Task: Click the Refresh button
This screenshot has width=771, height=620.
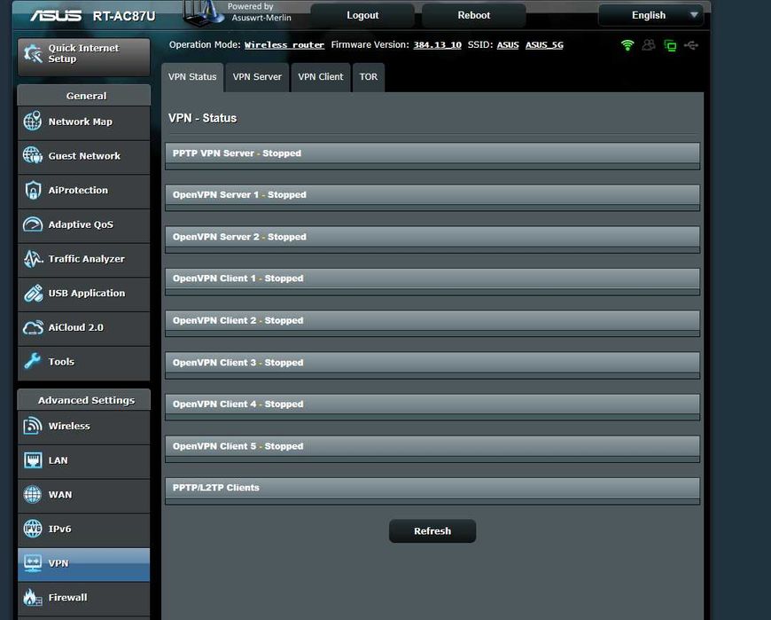Action: coord(432,531)
